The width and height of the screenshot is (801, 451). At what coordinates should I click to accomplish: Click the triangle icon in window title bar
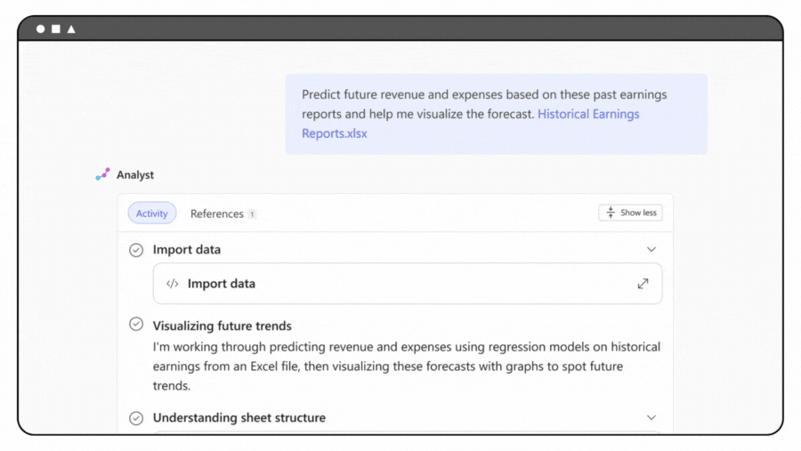71,29
